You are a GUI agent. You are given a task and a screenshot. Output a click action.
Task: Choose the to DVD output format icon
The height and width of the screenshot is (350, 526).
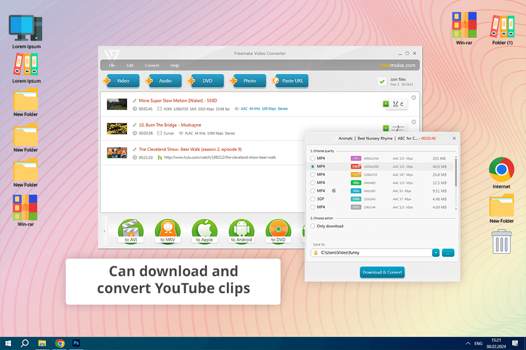tap(278, 231)
